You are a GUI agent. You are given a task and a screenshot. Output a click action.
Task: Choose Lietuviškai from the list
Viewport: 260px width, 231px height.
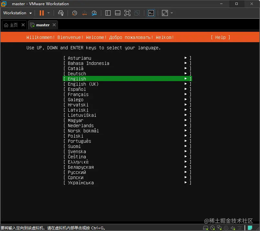click(127, 115)
